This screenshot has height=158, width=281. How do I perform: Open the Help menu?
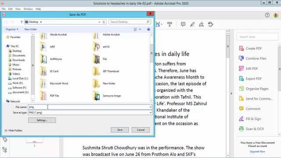(38, 9)
